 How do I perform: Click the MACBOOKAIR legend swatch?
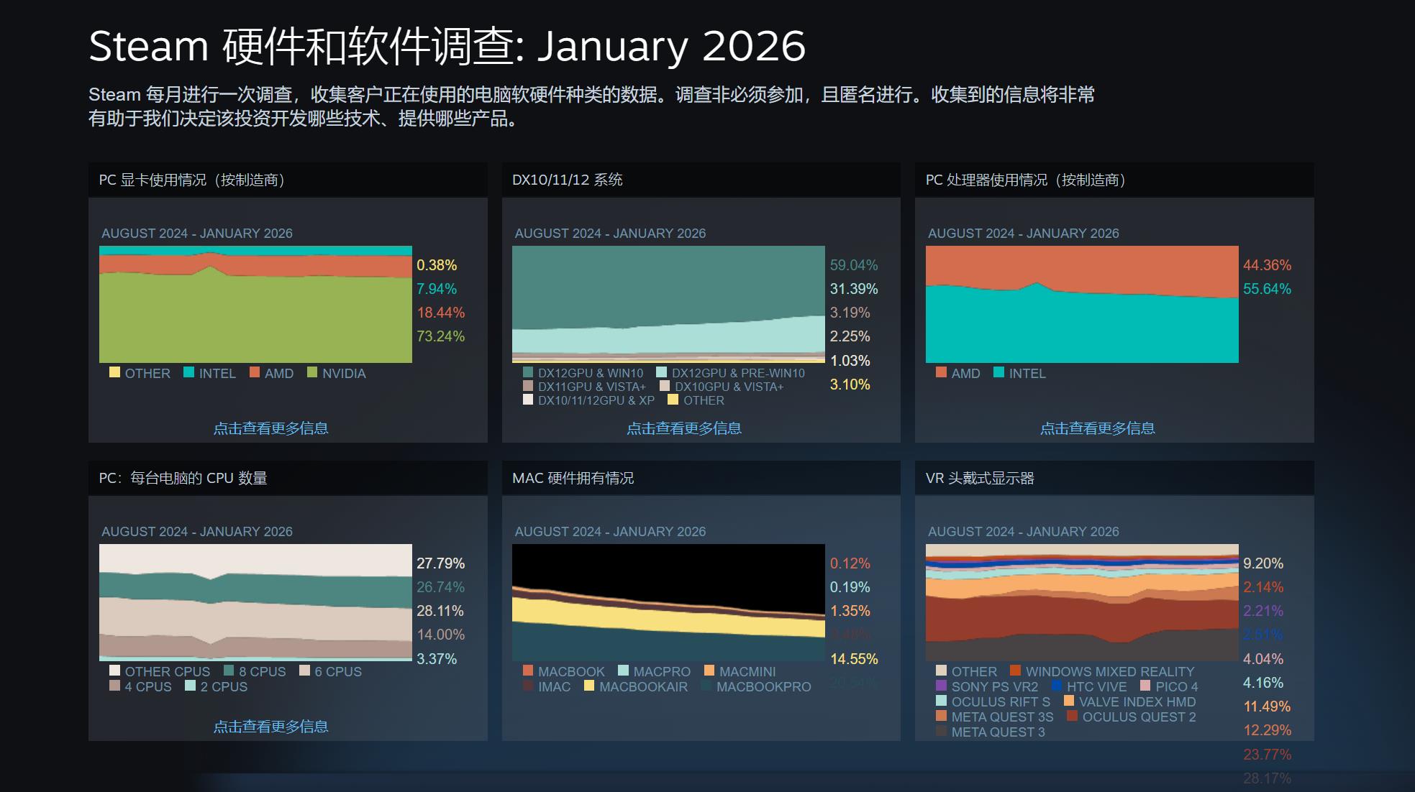589,686
